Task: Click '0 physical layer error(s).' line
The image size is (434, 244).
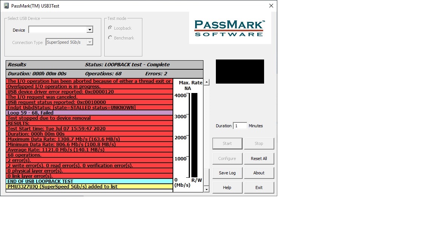Action: tap(89, 171)
